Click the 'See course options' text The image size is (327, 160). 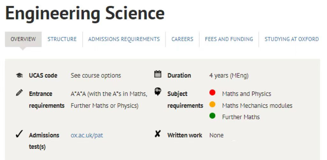point(96,75)
